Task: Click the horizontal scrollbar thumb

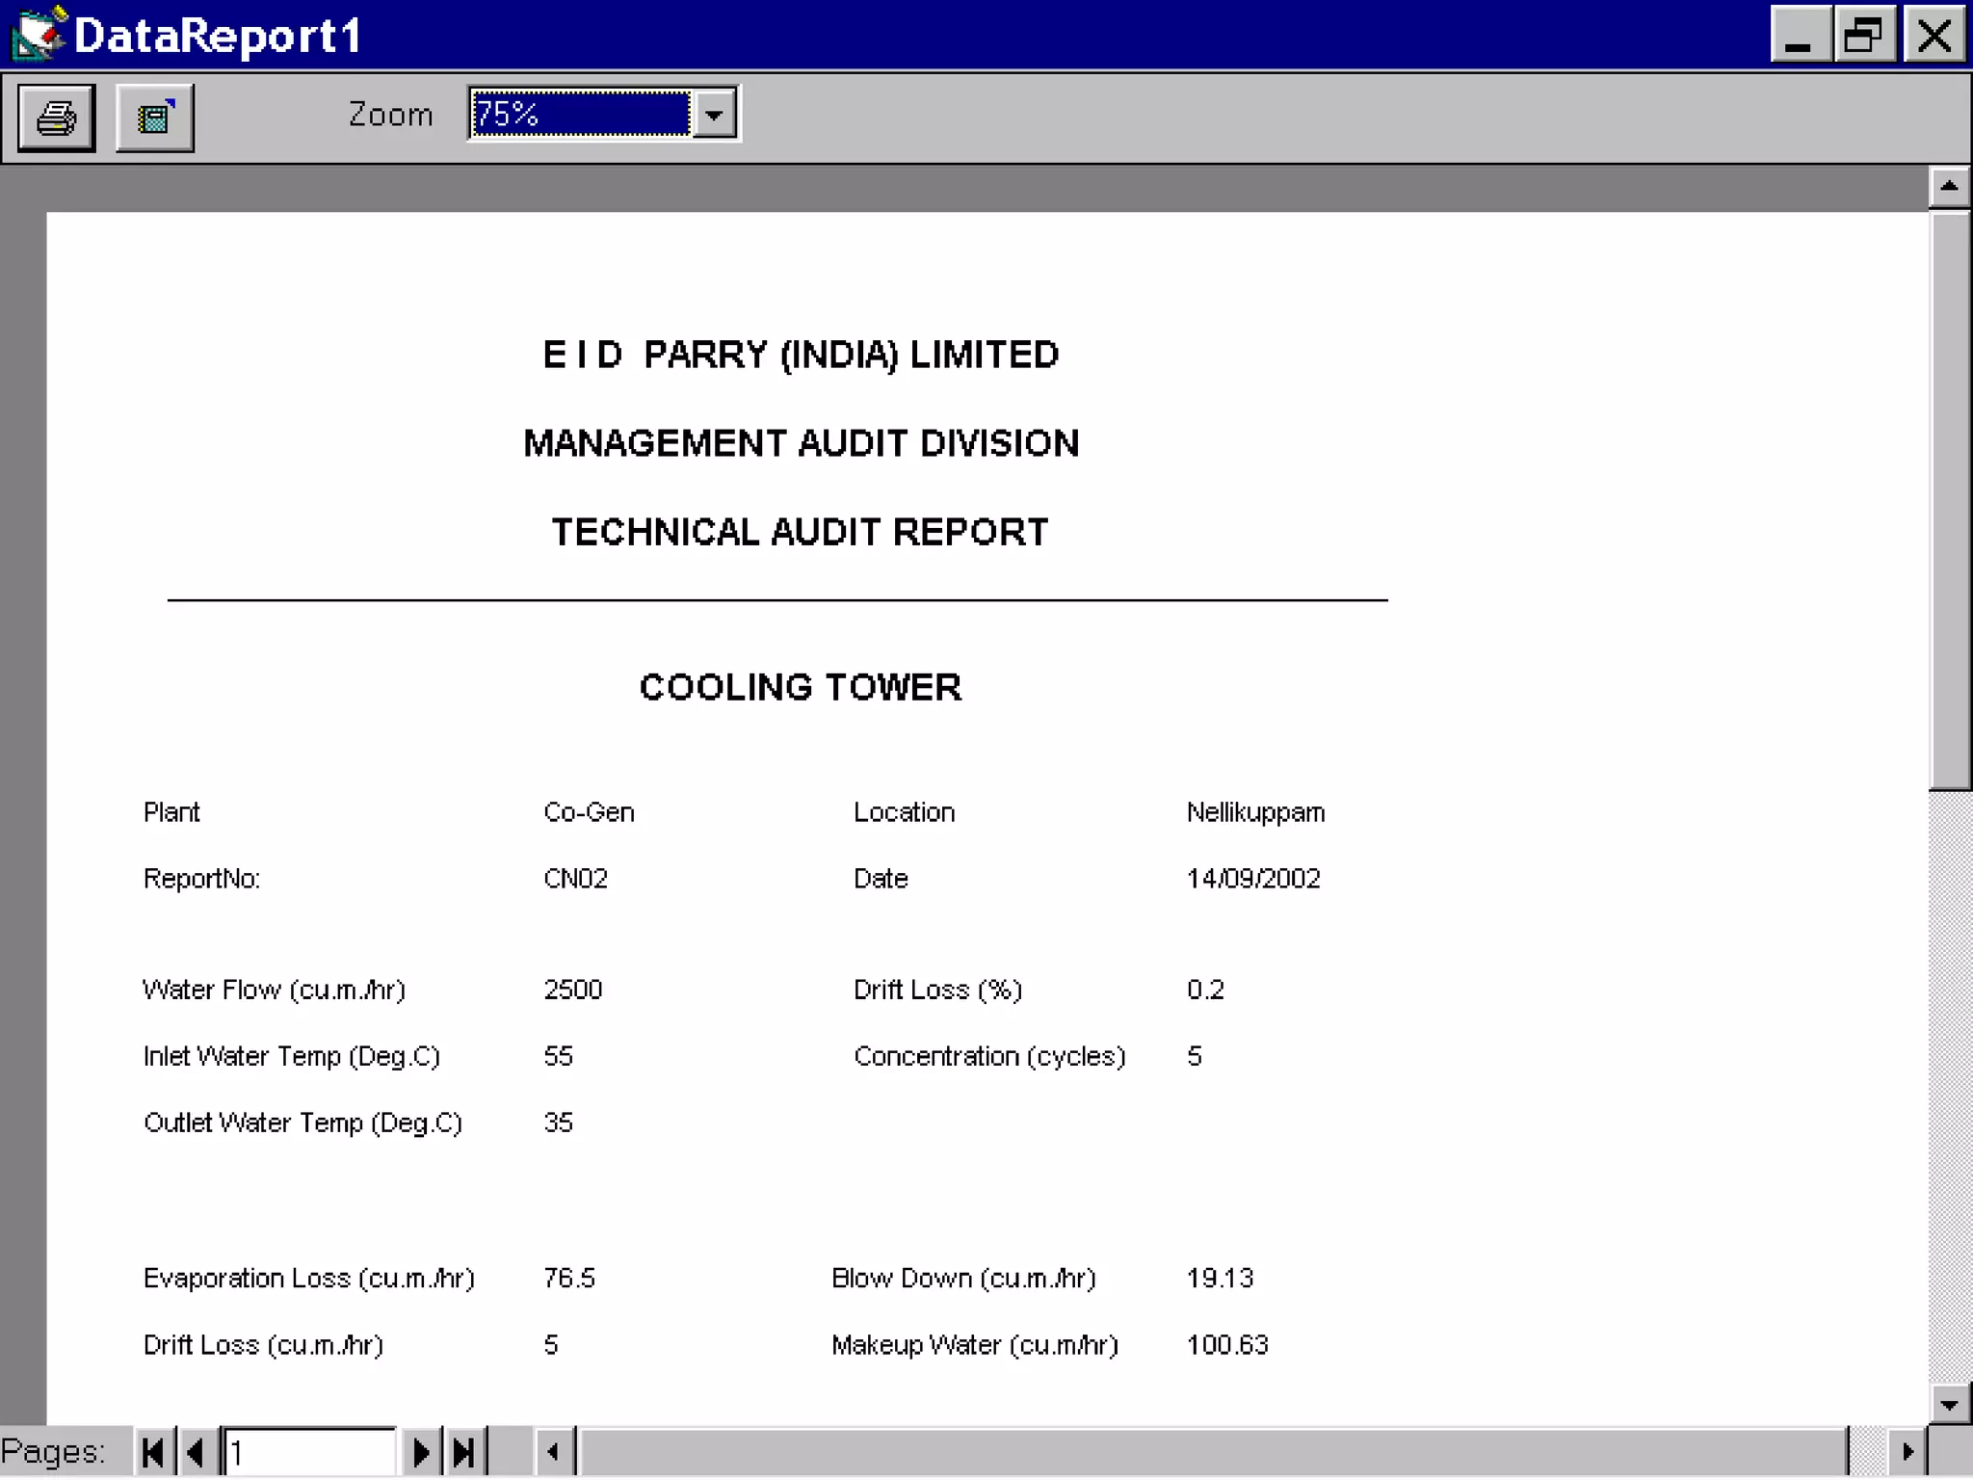Action: [1212, 1452]
